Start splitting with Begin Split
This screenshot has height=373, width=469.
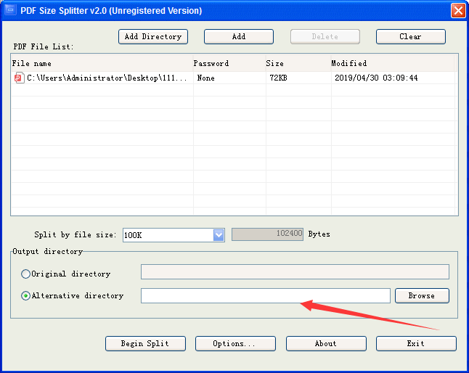point(145,343)
